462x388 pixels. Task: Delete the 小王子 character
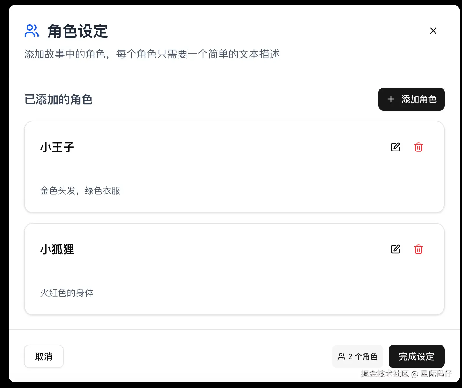[418, 147]
